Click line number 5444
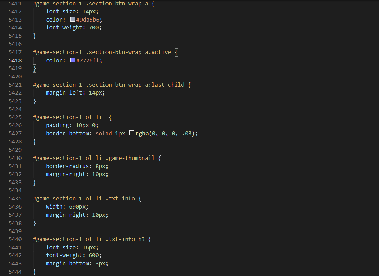This screenshot has width=379, height=276. [x=15, y=272]
